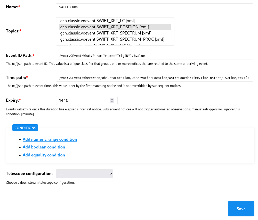
Task: Focus the Event ID Path field
Action: coord(154,56)
